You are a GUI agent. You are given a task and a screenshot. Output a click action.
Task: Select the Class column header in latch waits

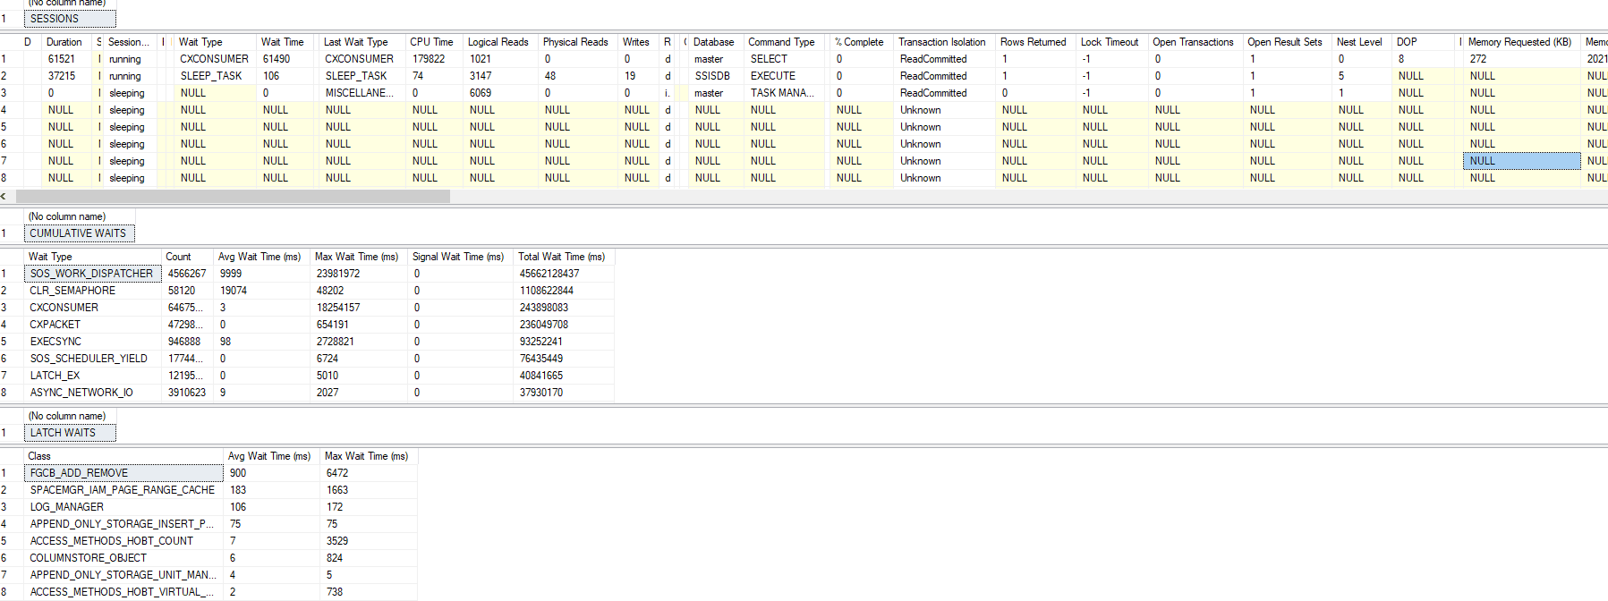click(x=39, y=456)
